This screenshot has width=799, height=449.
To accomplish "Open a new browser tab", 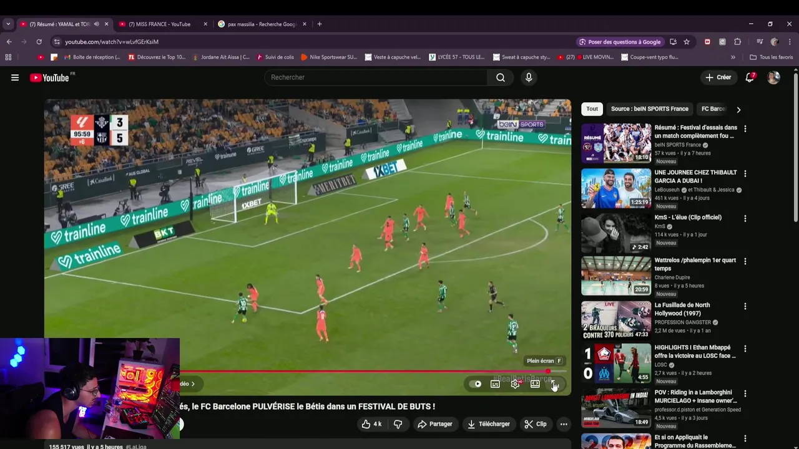I will 320,24.
